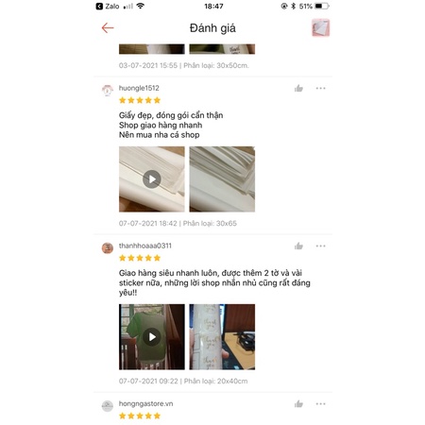This screenshot has height=425, width=425.
Task: Open the product thumbnail beside Đánh giá
Action: pos(320,27)
